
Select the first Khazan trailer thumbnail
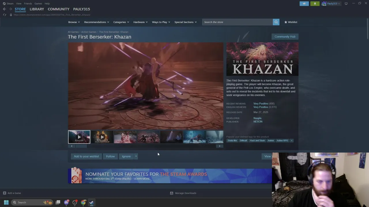(79, 137)
